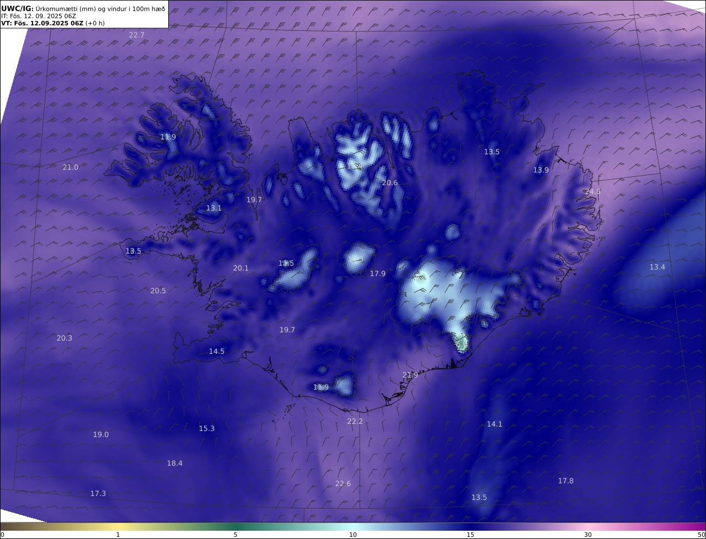Click the 15.3 value on the map
Screen dimensions: 706x539
(207, 428)
